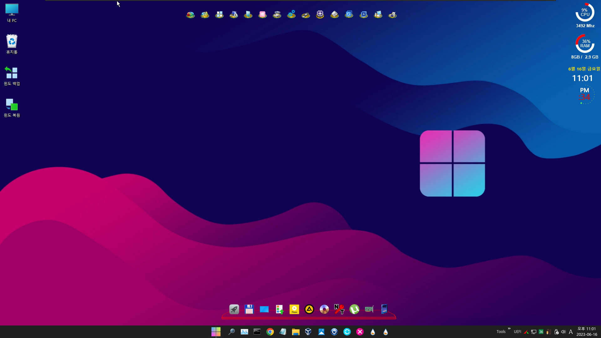
Task: Click the partition wizard wand icon in top dock
Action: [x=205, y=15]
